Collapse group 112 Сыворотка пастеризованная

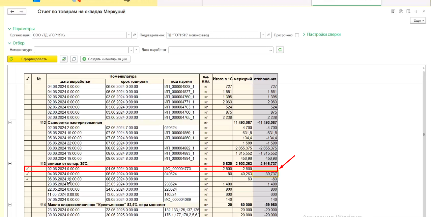click(x=10, y=122)
